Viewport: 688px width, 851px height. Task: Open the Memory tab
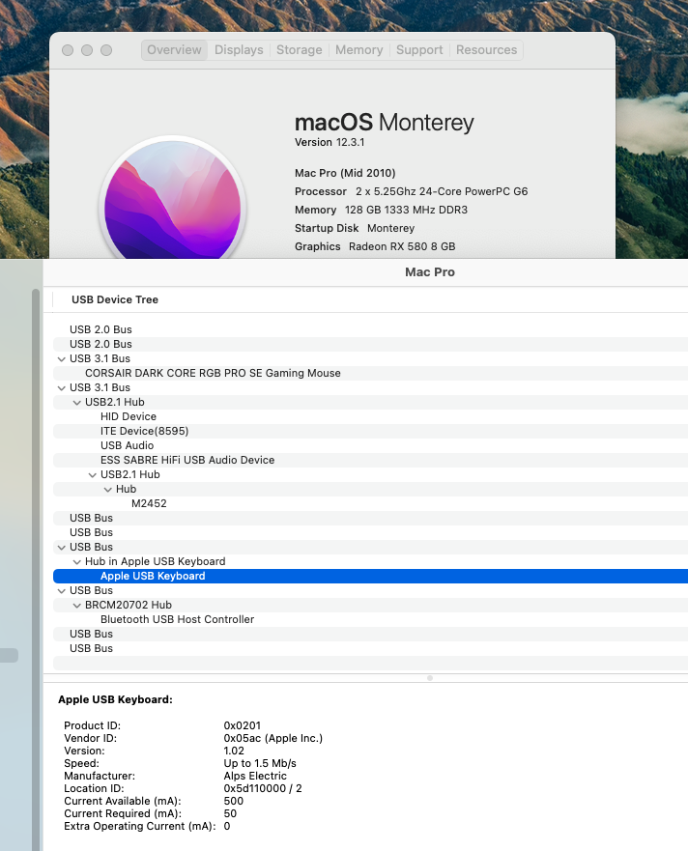pyautogui.click(x=358, y=50)
